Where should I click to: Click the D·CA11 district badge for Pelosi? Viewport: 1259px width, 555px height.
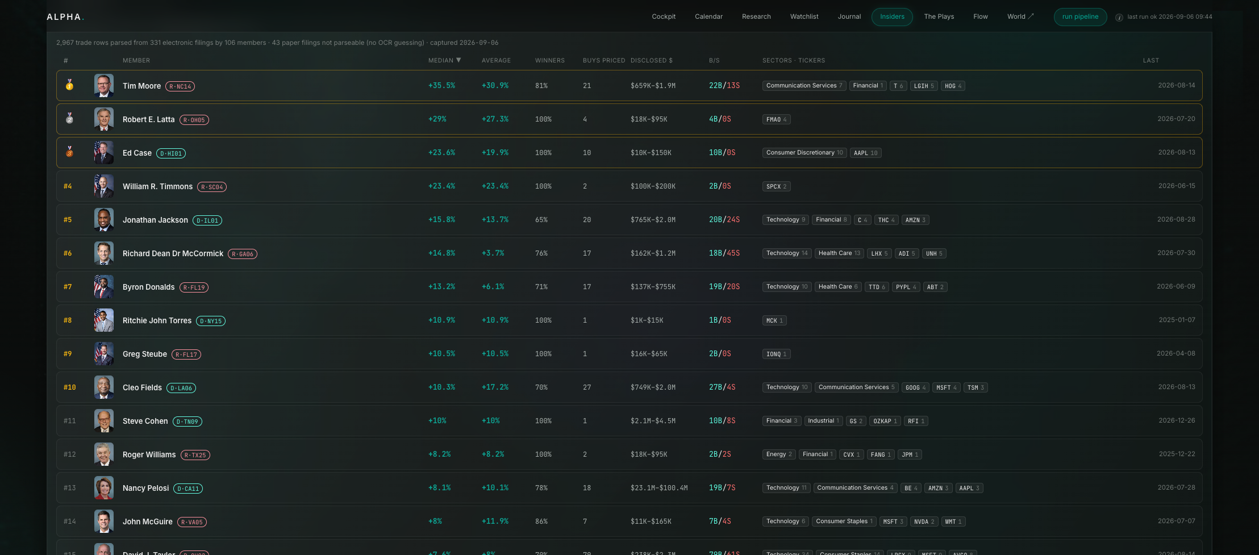pos(188,489)
